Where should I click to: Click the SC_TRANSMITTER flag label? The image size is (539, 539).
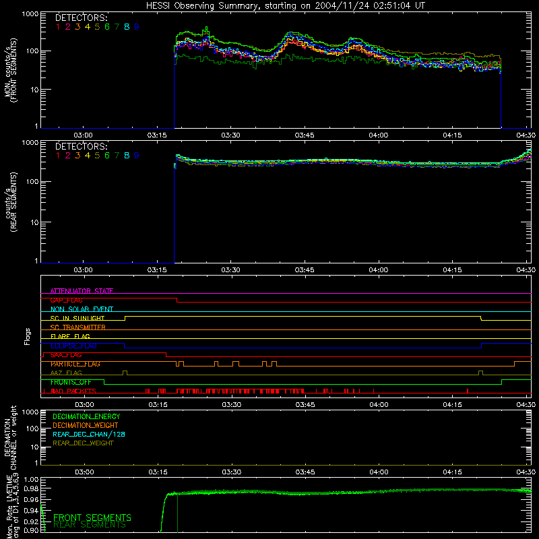(x=78, y=327)
